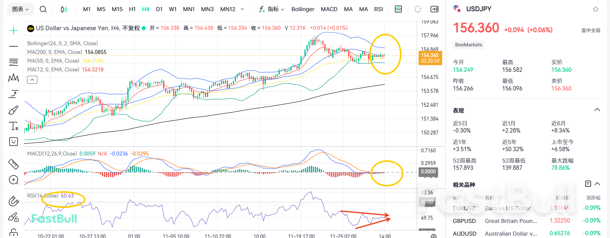Collapse the 表现 performance section
This screenshot has width=610, height=238.
click(597, 110)
